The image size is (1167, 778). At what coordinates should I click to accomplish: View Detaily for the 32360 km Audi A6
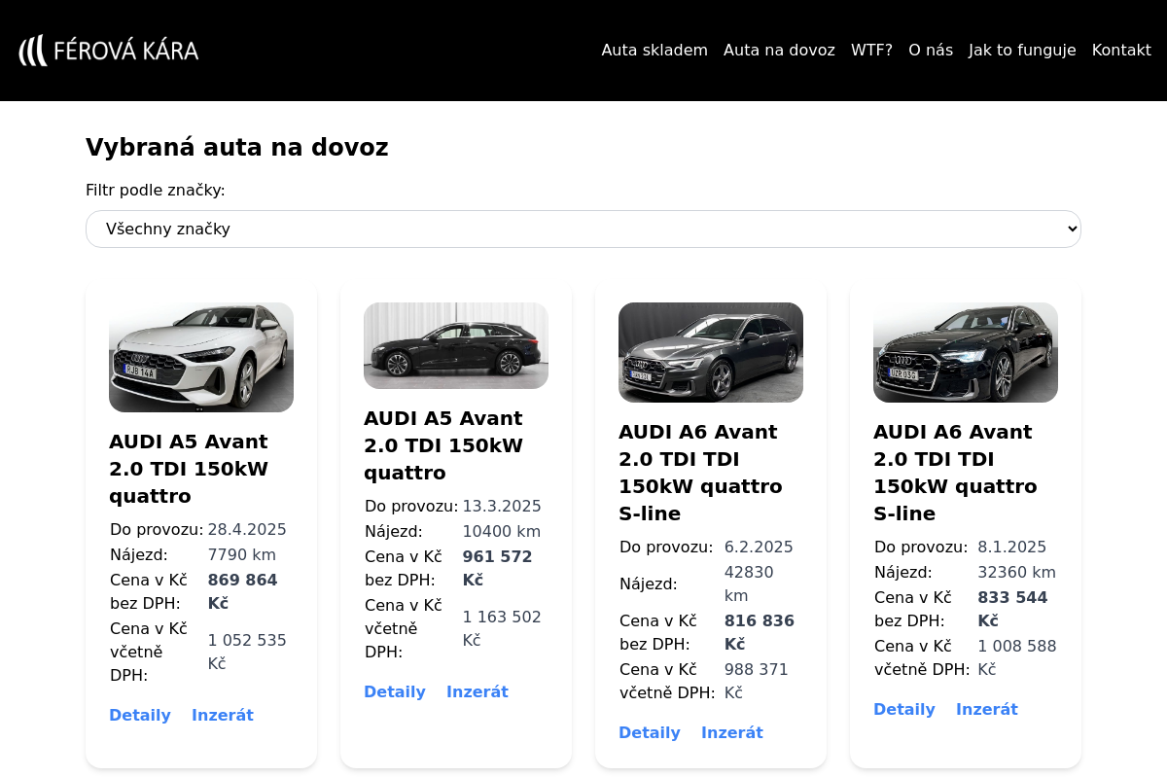pos(904,710)
